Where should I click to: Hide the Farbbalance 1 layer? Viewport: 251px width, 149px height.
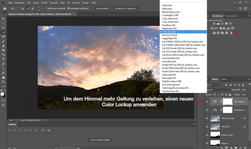tap(207, 110)
